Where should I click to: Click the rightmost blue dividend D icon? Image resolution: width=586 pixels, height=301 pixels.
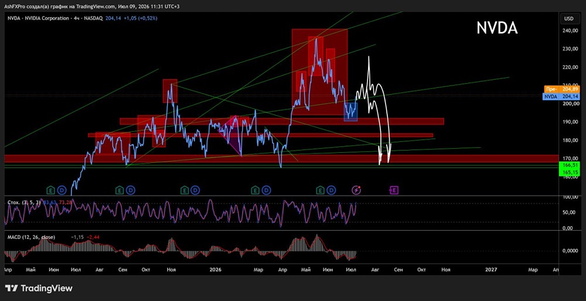(x=331, y=191)
